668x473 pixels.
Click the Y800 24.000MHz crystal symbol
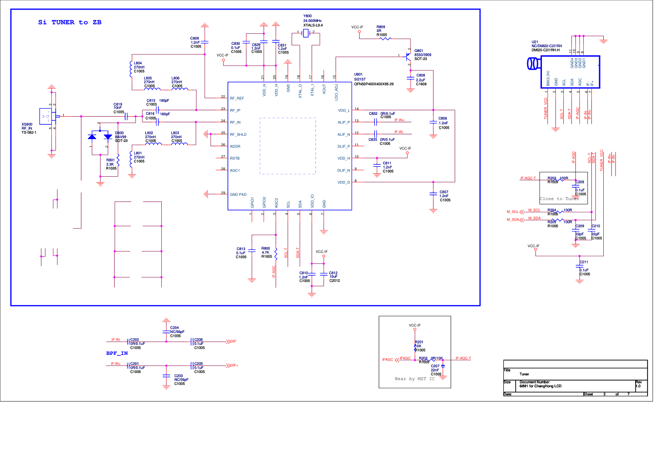point(306,32)
